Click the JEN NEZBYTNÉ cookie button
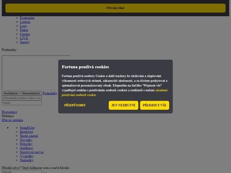This screenshot has height=173, width=231. tap(124, 105)
